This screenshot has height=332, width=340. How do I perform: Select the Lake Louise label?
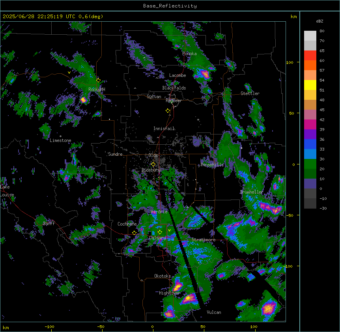[7, 191]
